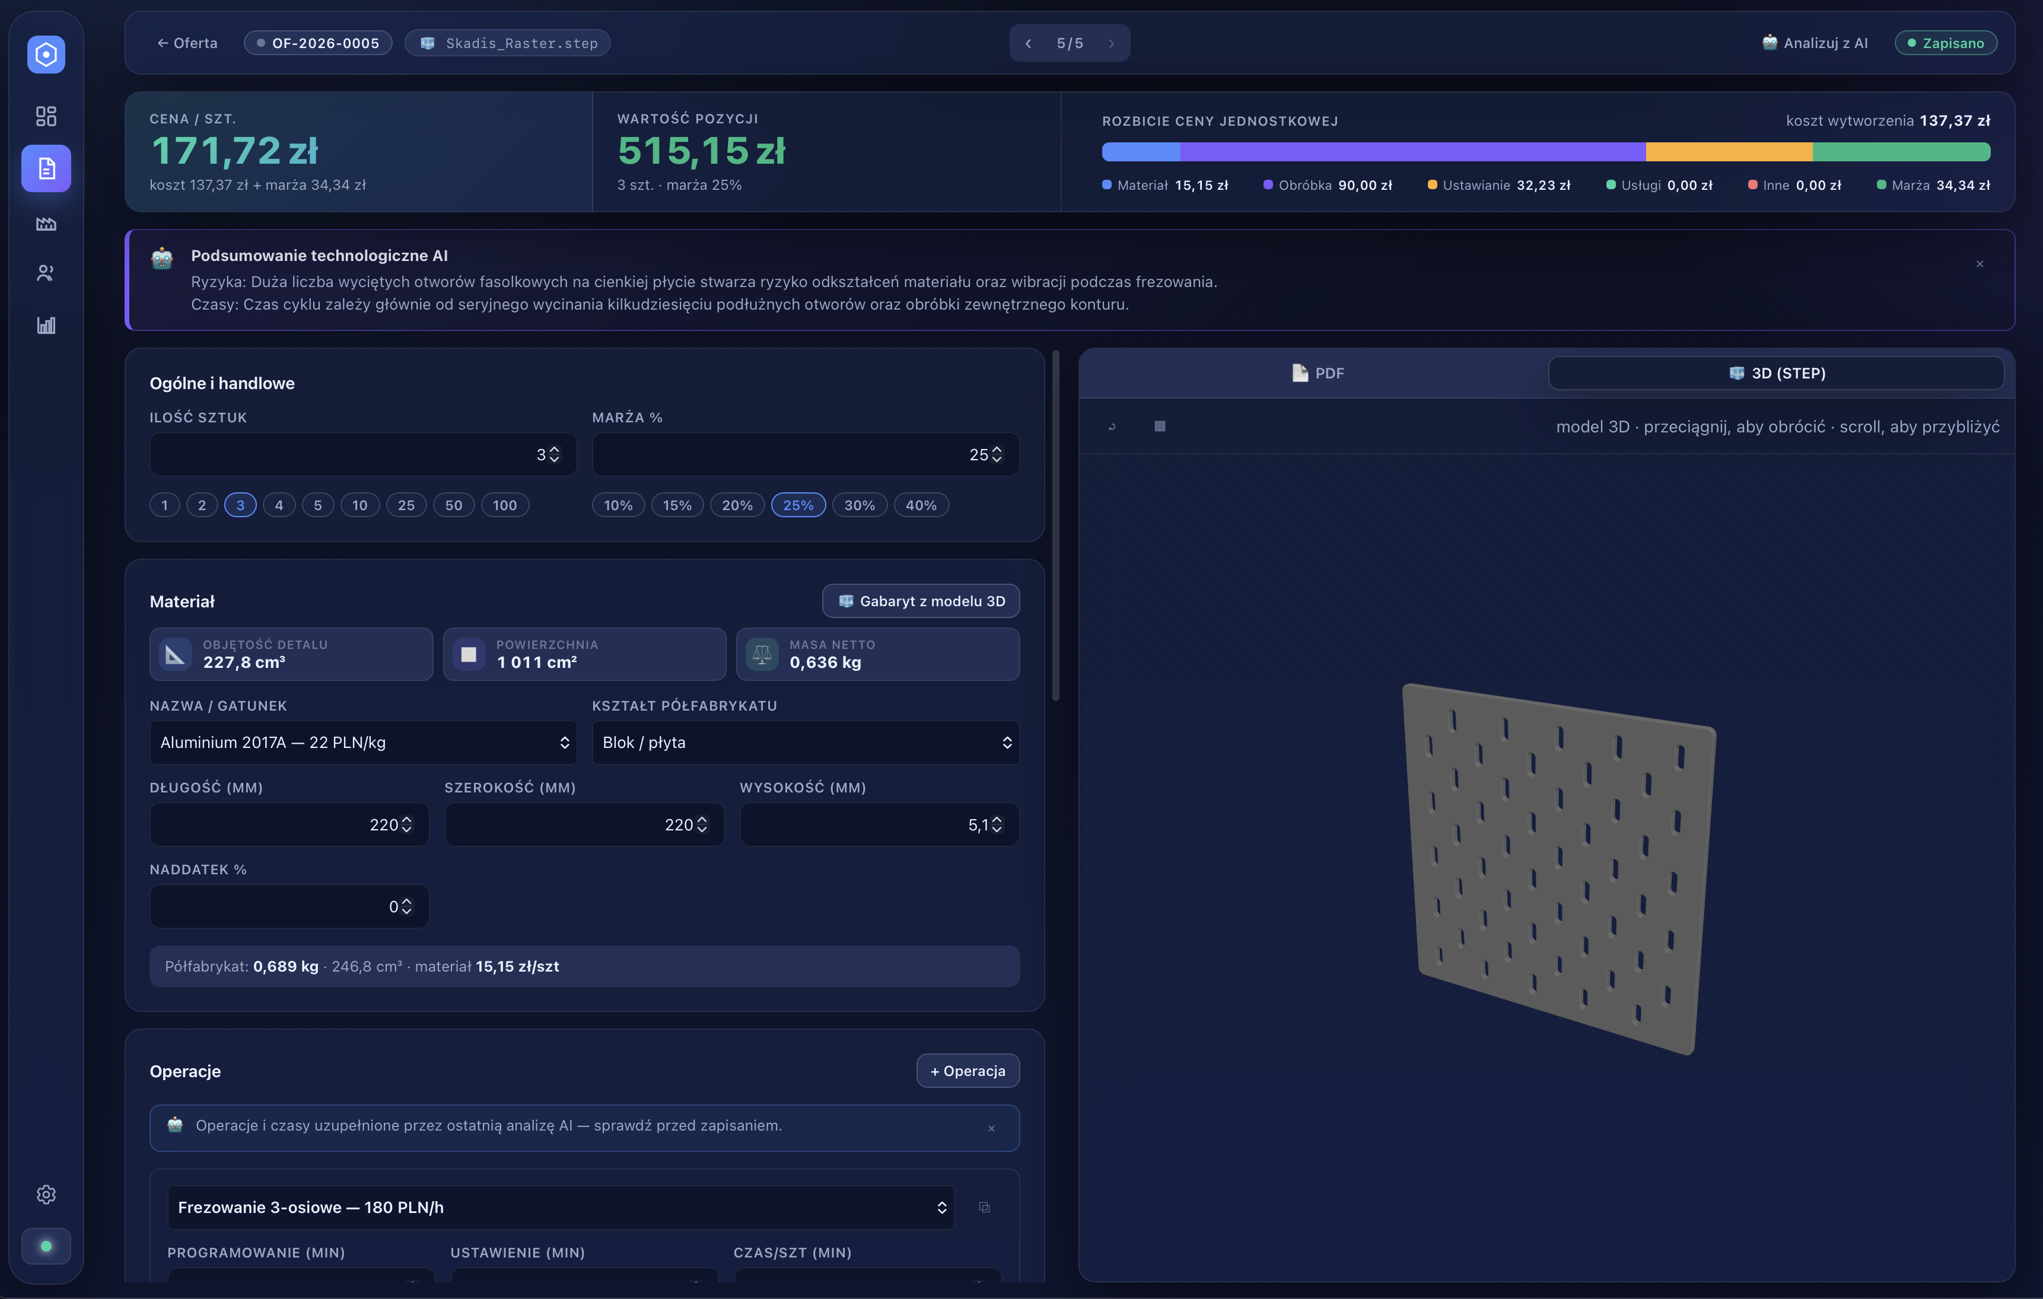This screenshot has width=2043, height=1299.
Task: Select quantity preset 100
Action: 505,505
